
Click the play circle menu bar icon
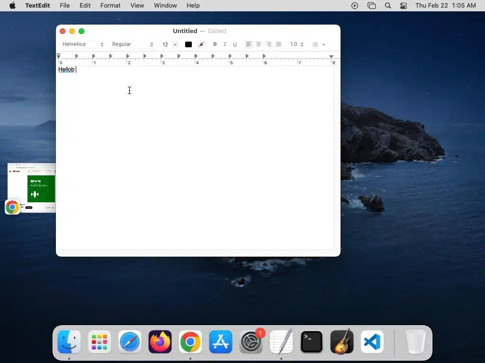click(x=355, y=6)
